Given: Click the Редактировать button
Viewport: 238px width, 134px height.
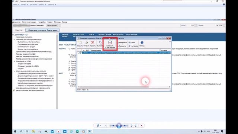Looking at the screenshot, I should click(x=52, y=26).
